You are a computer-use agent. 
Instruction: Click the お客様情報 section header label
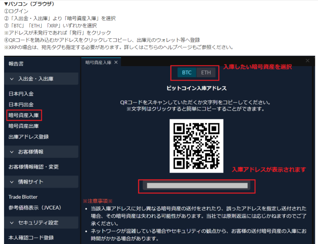(x=31, y=152)
